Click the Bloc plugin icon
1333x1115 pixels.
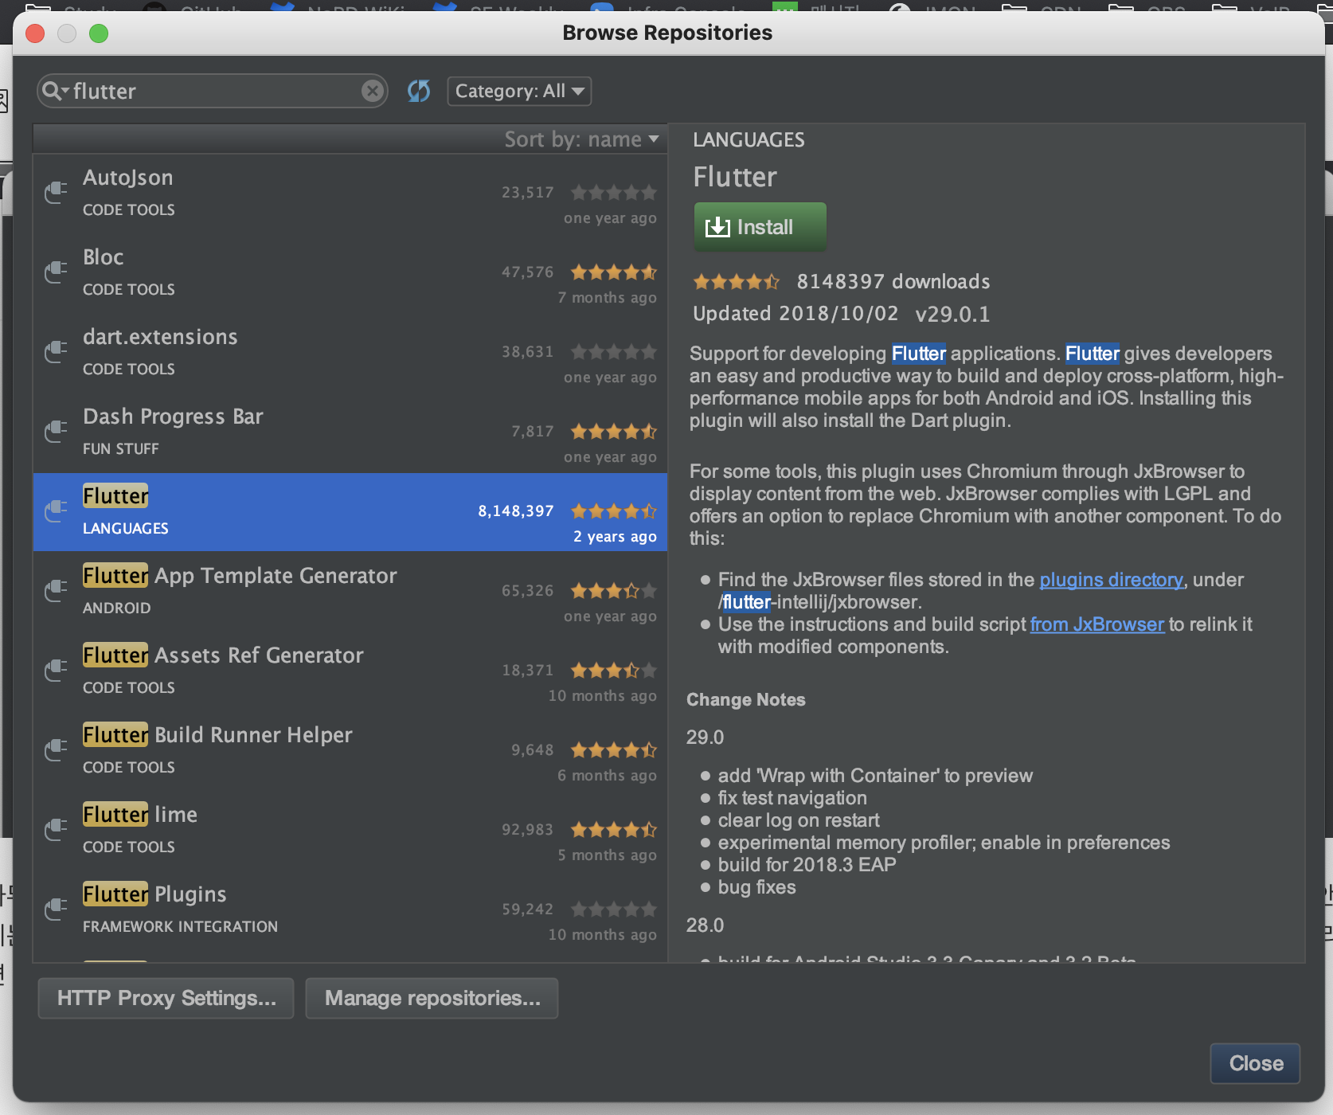click(55, 272)
